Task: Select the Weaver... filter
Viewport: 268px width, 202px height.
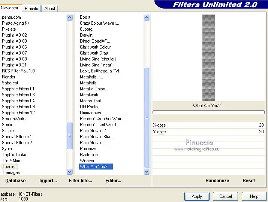Action: pyautogui.click(x=88, y=161)
